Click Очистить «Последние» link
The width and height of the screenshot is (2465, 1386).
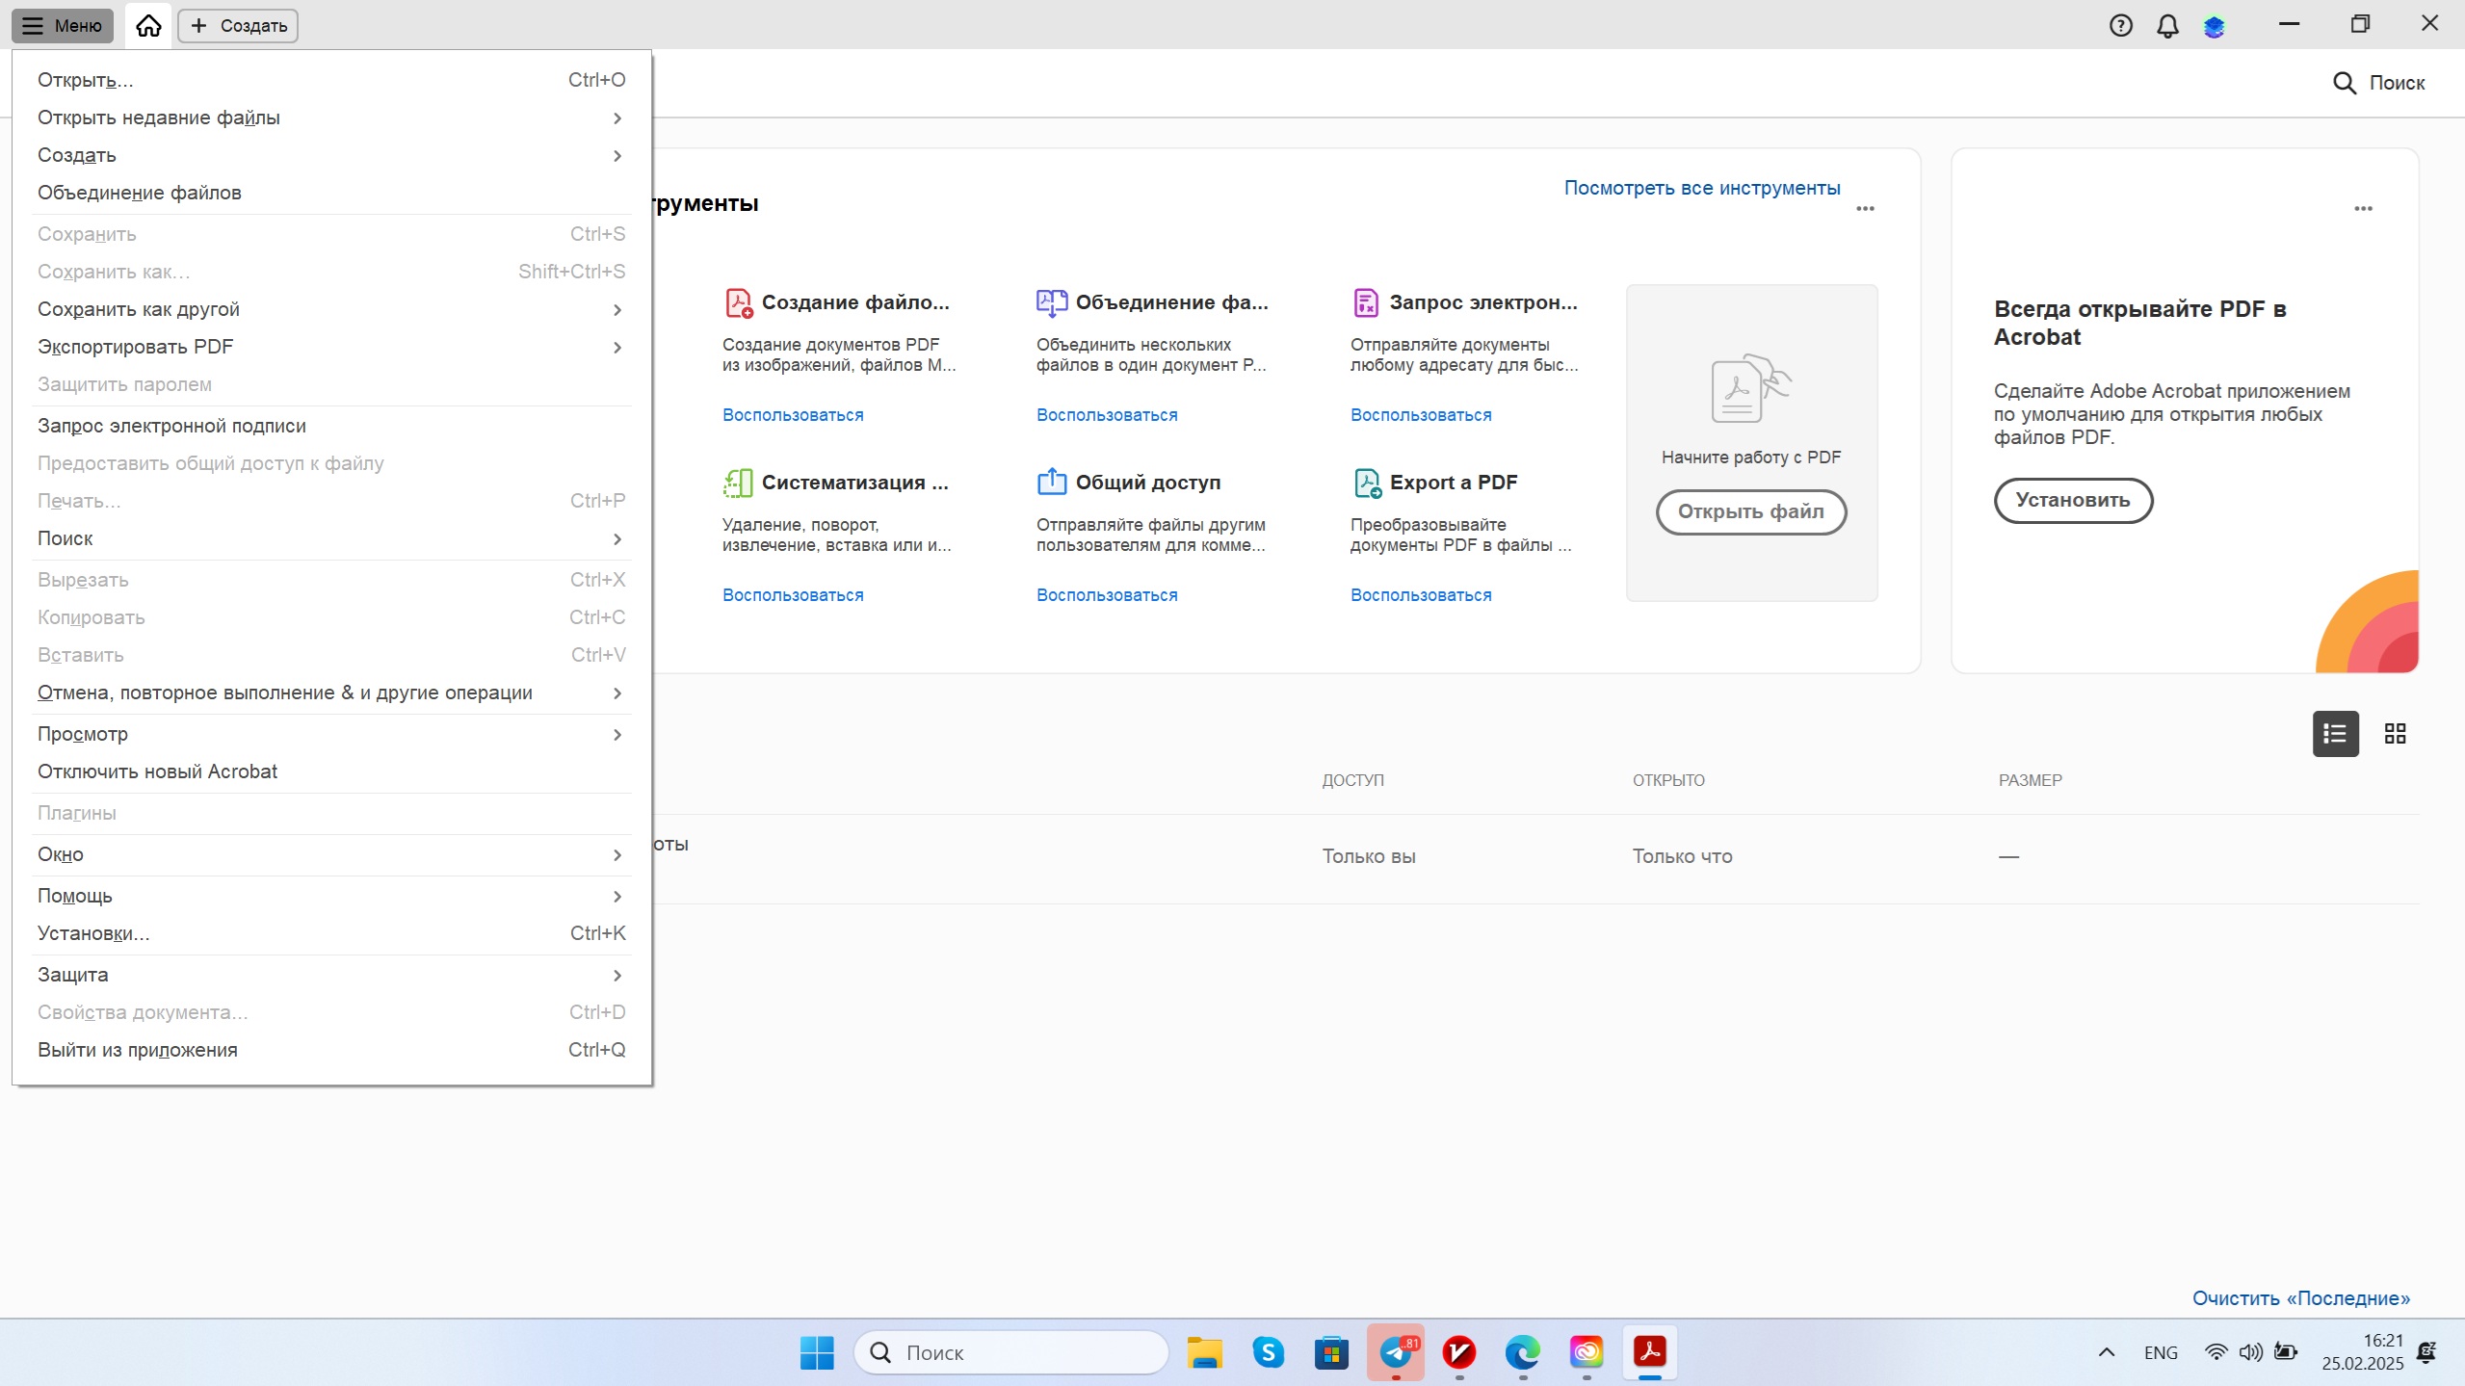pyautogui.click(x=2301, y=1297)
